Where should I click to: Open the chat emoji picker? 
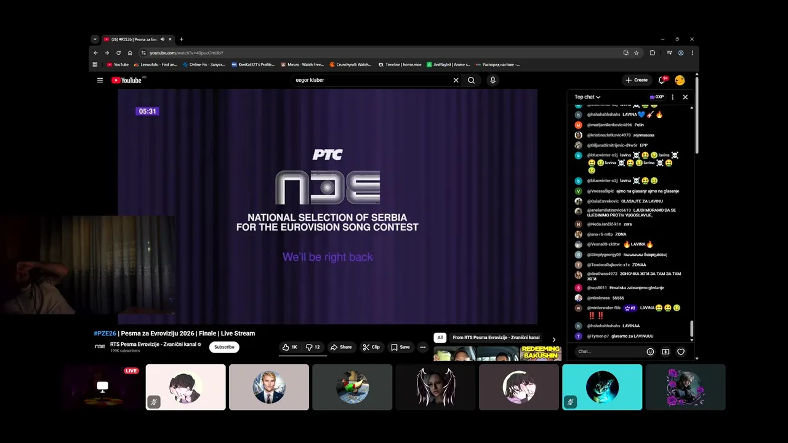click(650, 351)
